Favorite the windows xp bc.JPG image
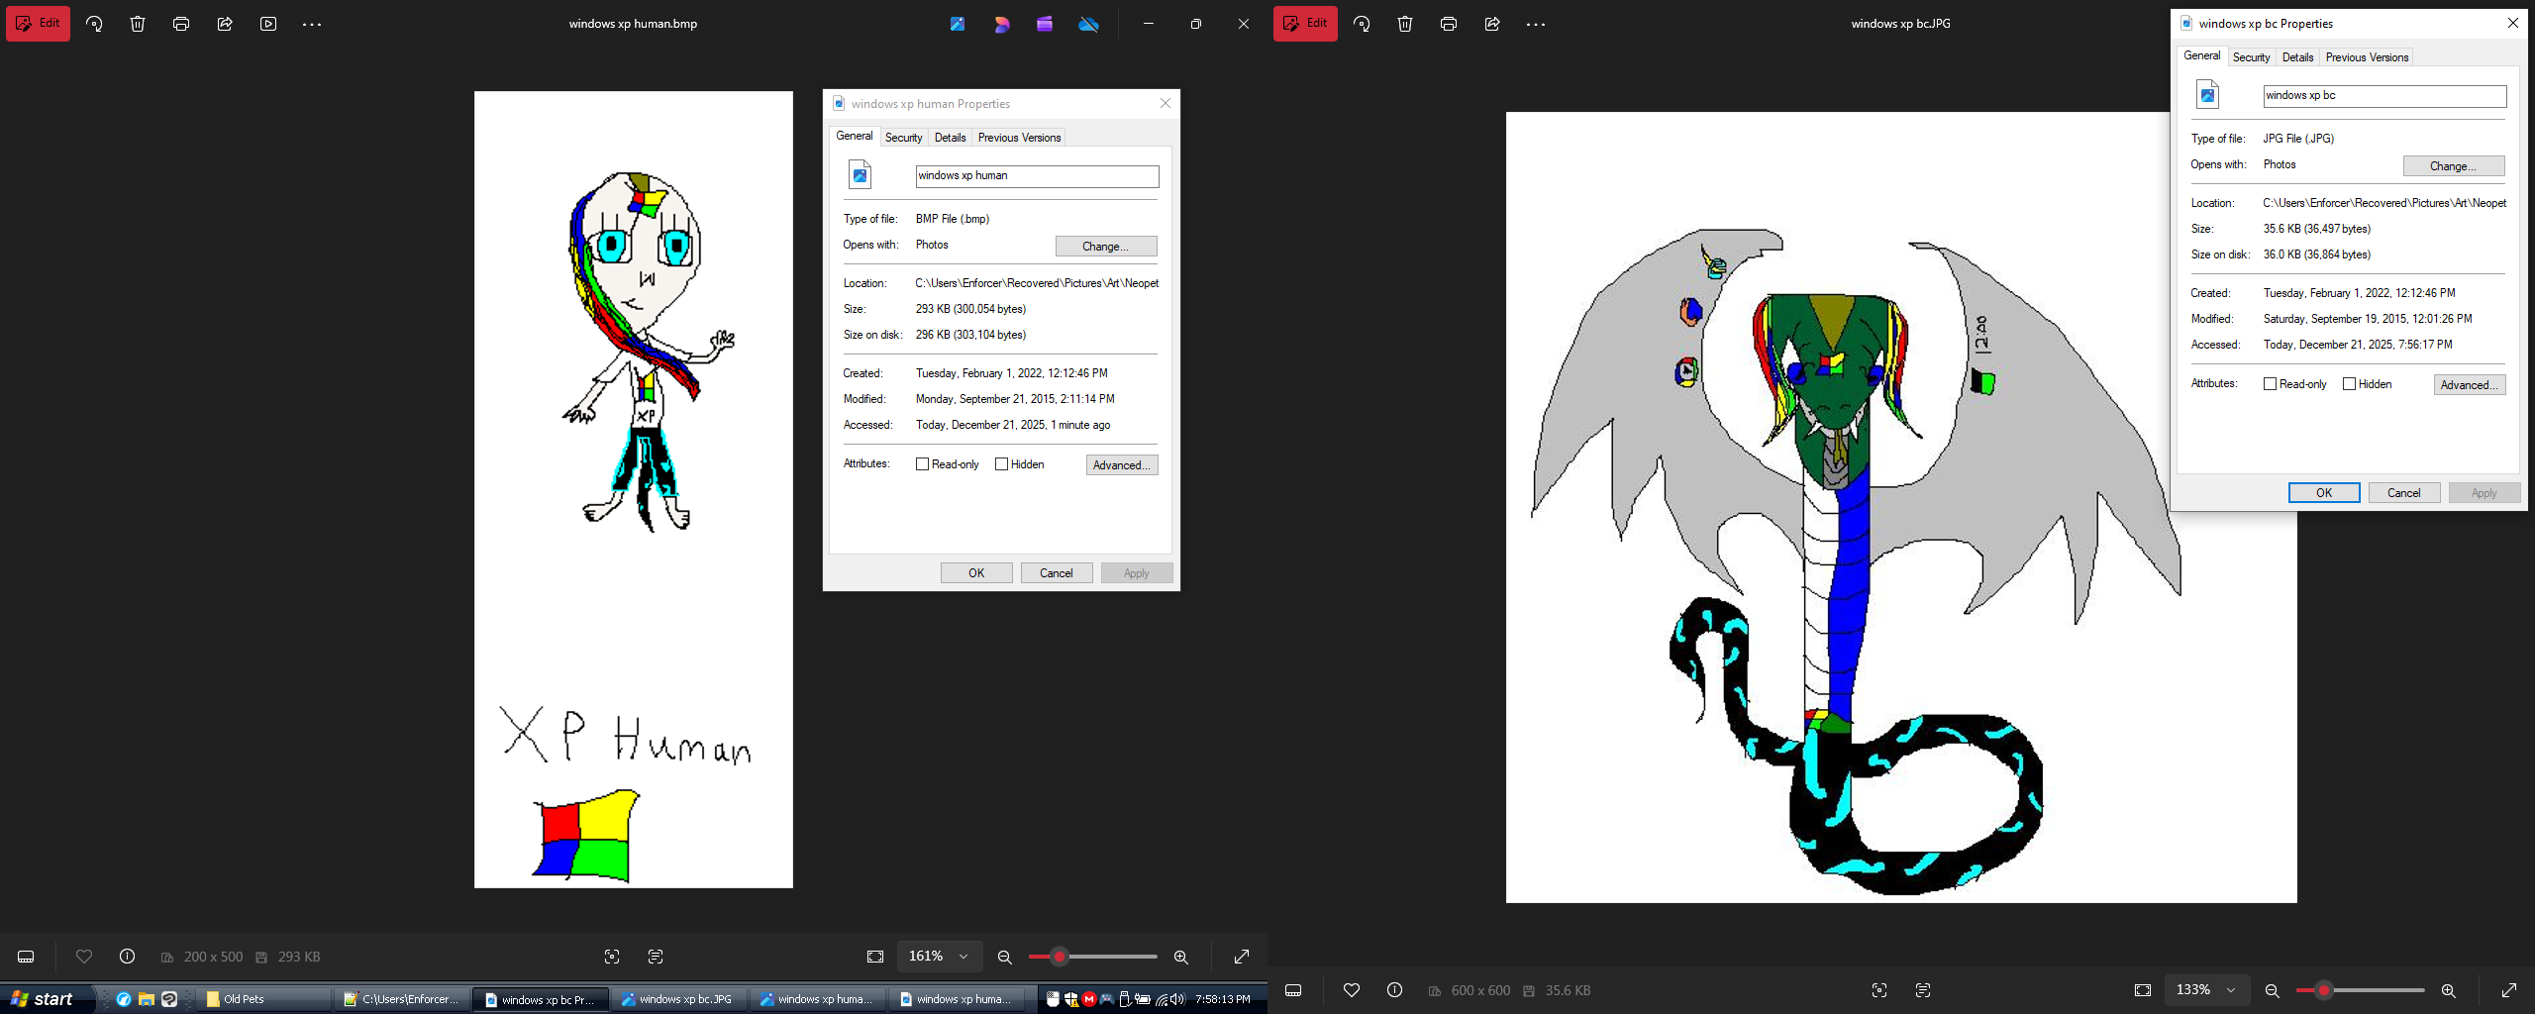The width and height of the screenshot is (2535, 1014). [x=1351, y=990]
